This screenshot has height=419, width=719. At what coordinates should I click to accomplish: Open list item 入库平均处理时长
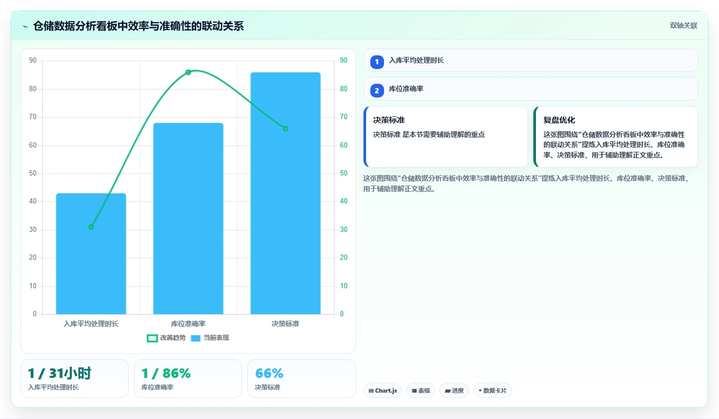click(x=531, y=60)
